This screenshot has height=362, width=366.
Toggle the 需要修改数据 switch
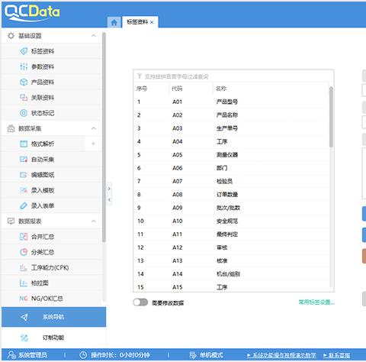click(140, 302)
